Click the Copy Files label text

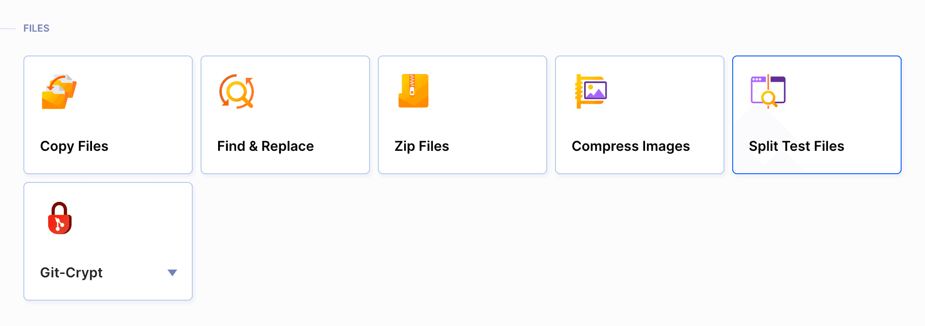(74, 146)
